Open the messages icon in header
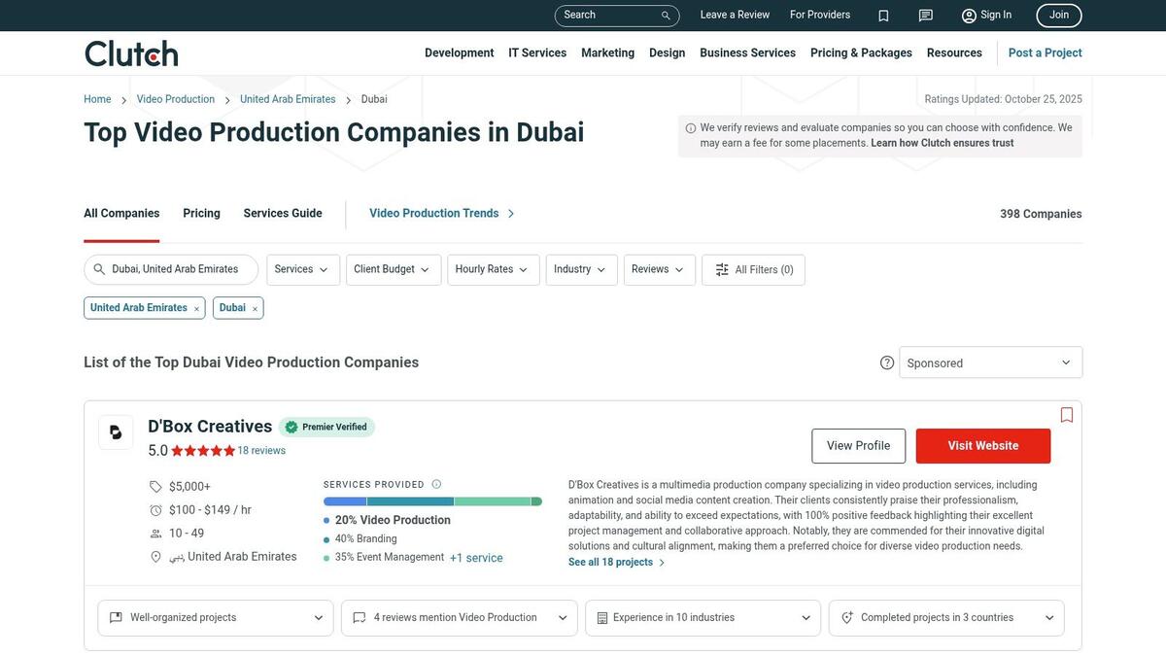Viewport: 1166px width, 656px height. coord(925,16)
